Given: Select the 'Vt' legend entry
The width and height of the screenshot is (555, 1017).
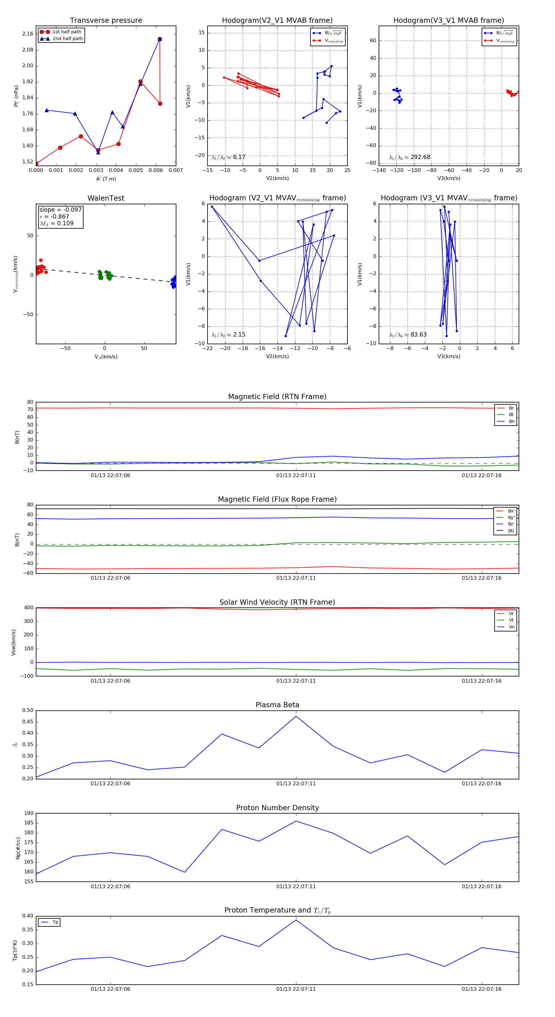Looking at the screenshot, I should coord(506,620).
